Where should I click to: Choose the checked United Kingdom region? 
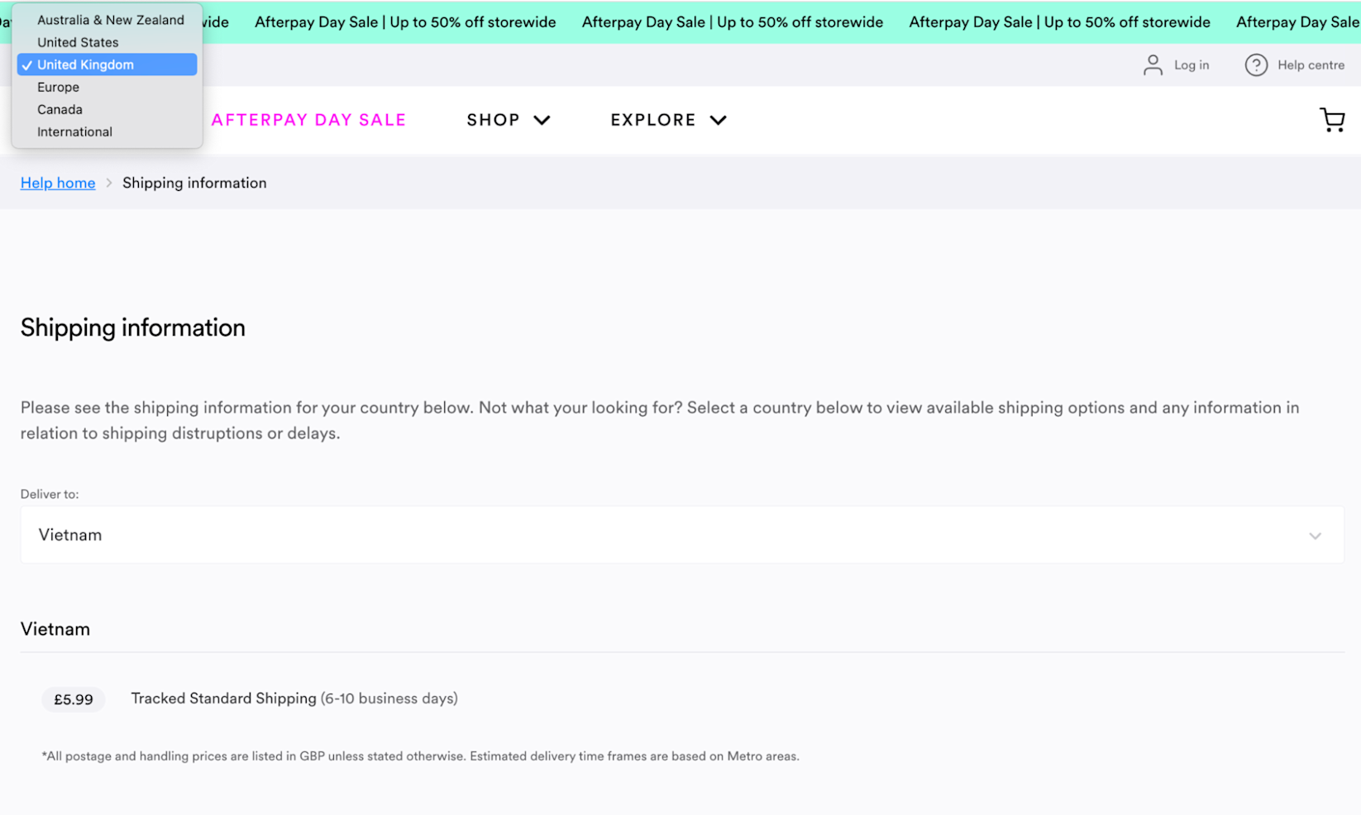107,64
